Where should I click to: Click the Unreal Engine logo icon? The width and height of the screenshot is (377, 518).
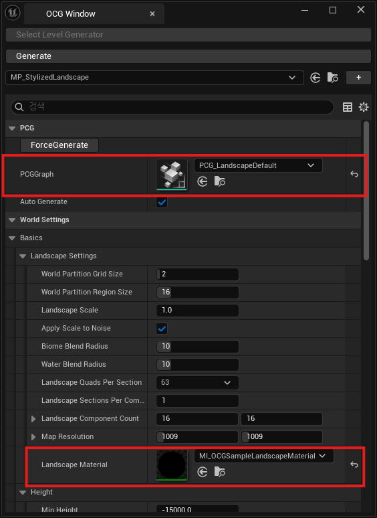pyautogui.click(x=13, y=13)
